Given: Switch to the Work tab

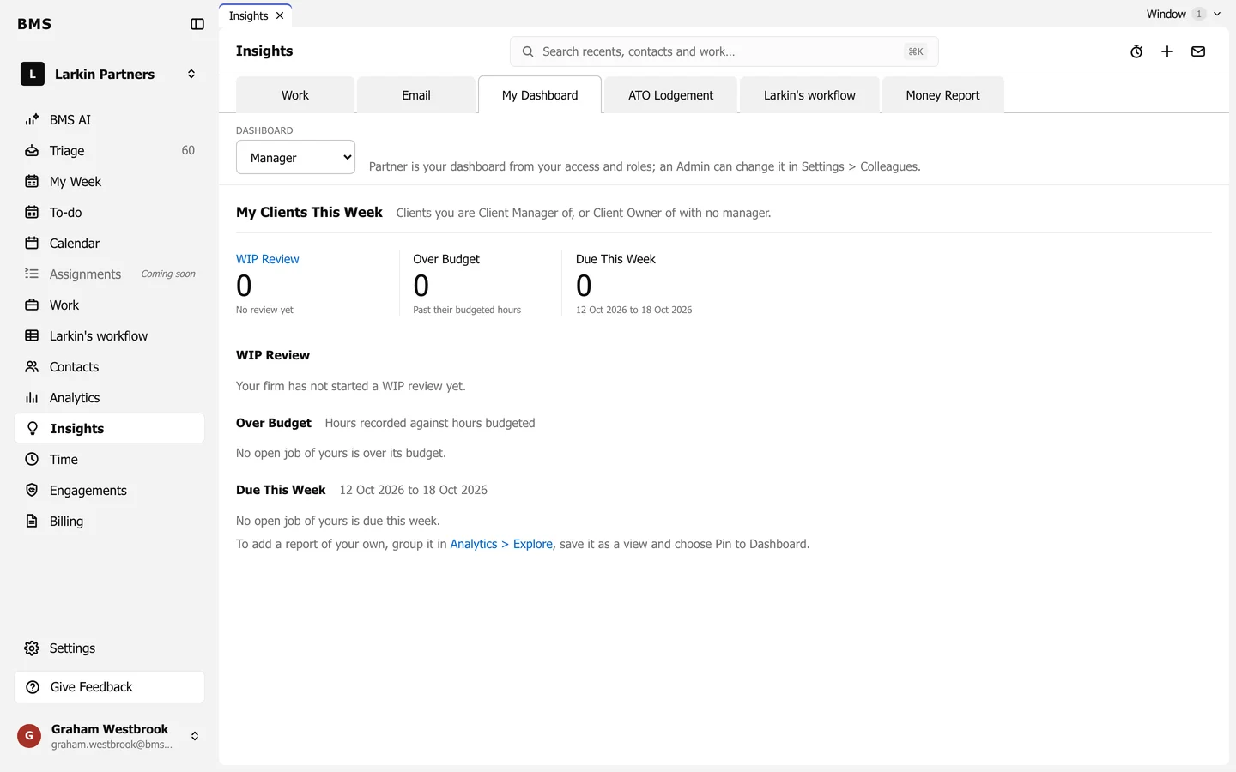Looking at the screenshot, I should [x=294, y=95].
